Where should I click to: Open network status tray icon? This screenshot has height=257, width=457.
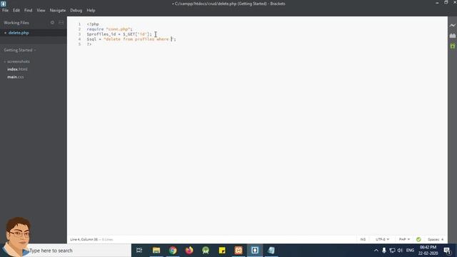(392, 251)
